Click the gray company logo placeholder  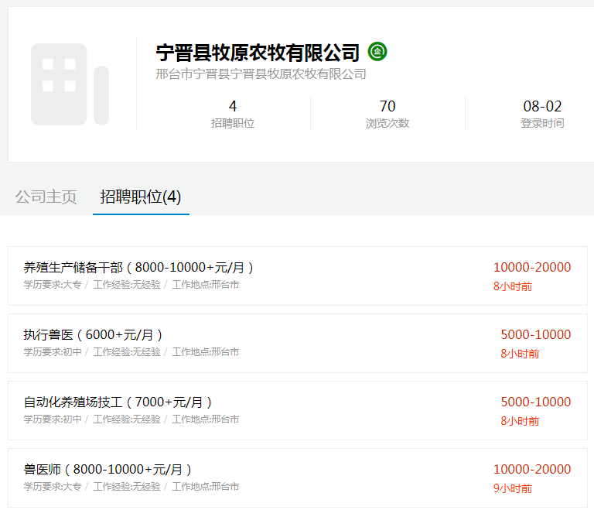[x=70, y=84]
